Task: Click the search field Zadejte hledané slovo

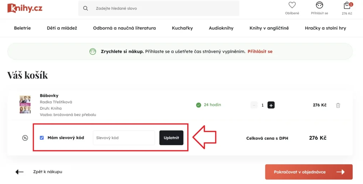Action: pos(159,8)
